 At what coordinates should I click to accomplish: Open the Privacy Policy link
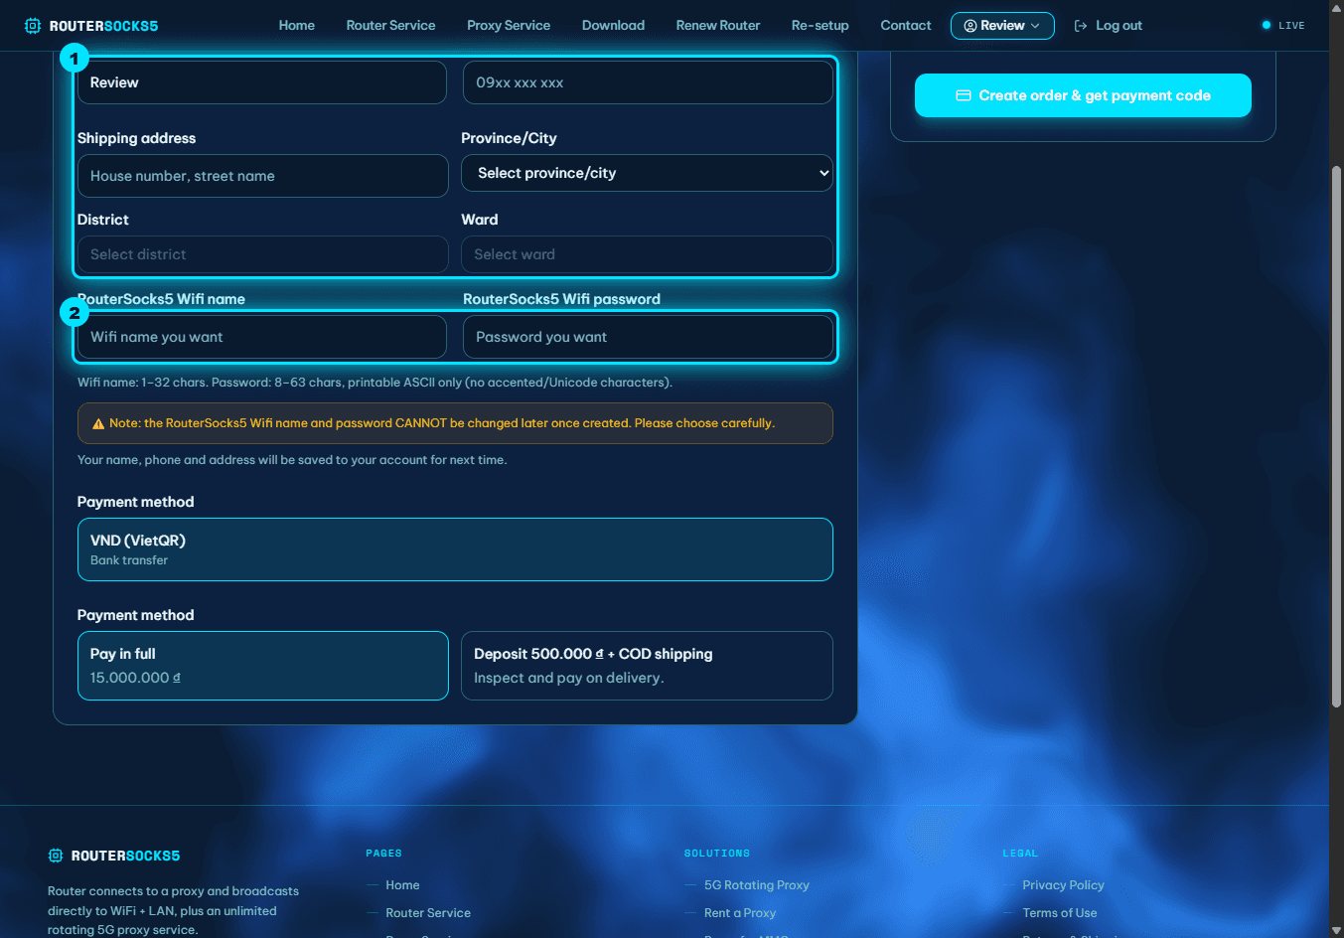pyautogui.click(x=1063, y=885)
